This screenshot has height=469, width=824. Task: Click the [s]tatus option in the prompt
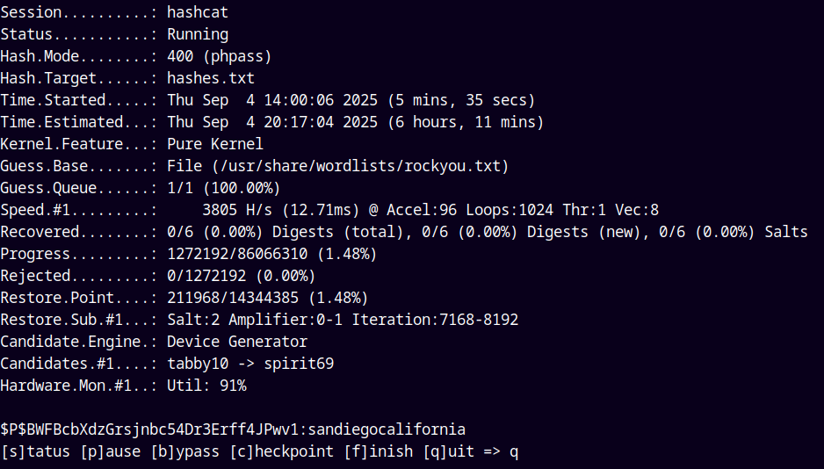point(35,451)
